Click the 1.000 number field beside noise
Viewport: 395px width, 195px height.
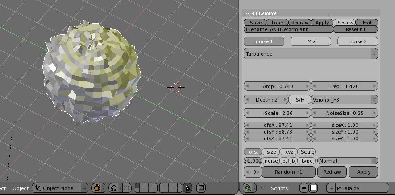253,161
